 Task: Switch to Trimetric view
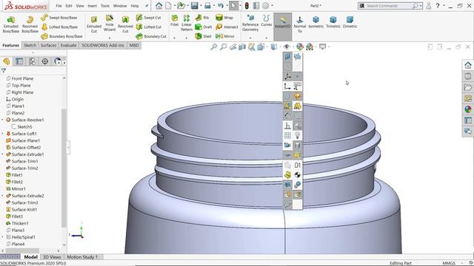click(x=333, y=22)
